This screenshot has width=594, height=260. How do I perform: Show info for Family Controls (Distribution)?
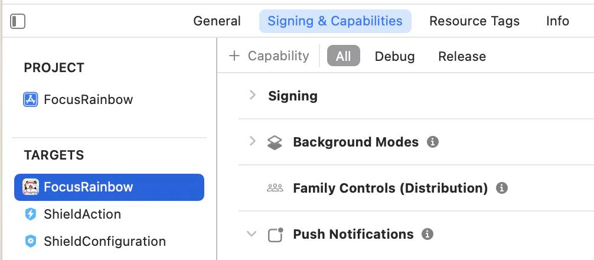point(502,188)
